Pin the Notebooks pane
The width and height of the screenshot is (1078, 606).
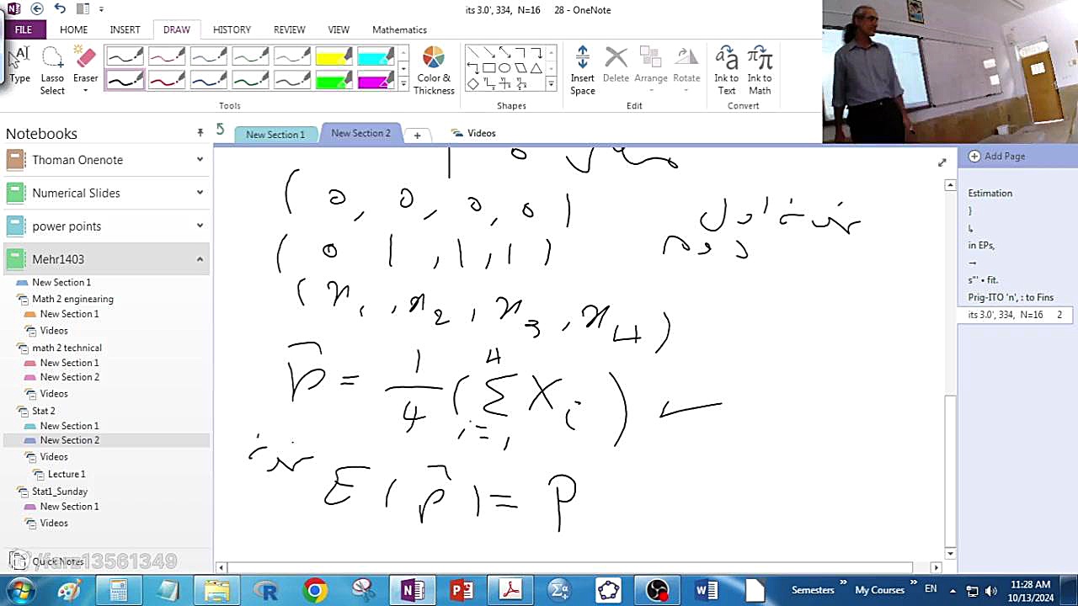click(200, 133)
